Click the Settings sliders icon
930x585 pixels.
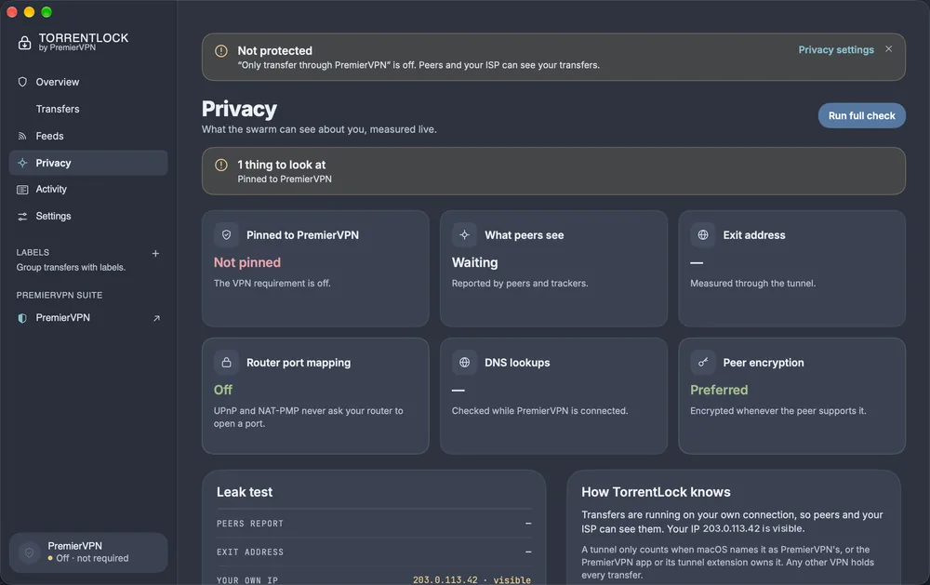[x=22, y=217]
